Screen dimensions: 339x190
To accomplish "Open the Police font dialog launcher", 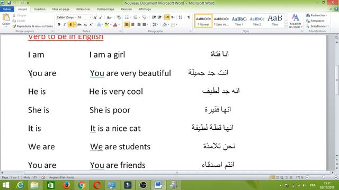I will coord(120,32).
